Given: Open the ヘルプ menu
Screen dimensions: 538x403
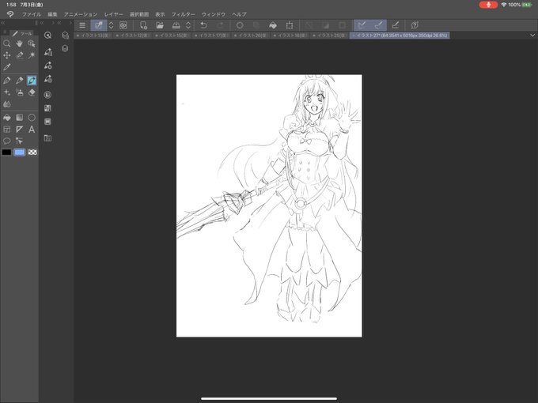Looking at the screenshot, I should pyautogui.click(x=239, y=14).
